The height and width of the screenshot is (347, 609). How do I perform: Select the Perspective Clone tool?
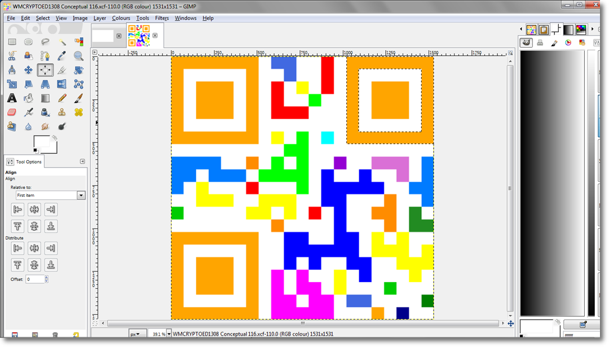coord(12,126)
